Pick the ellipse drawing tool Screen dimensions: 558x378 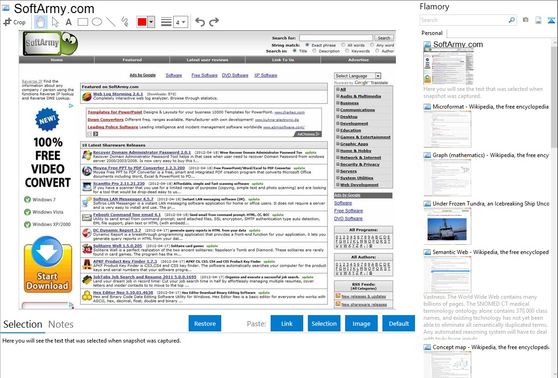[x=97, y=22]
